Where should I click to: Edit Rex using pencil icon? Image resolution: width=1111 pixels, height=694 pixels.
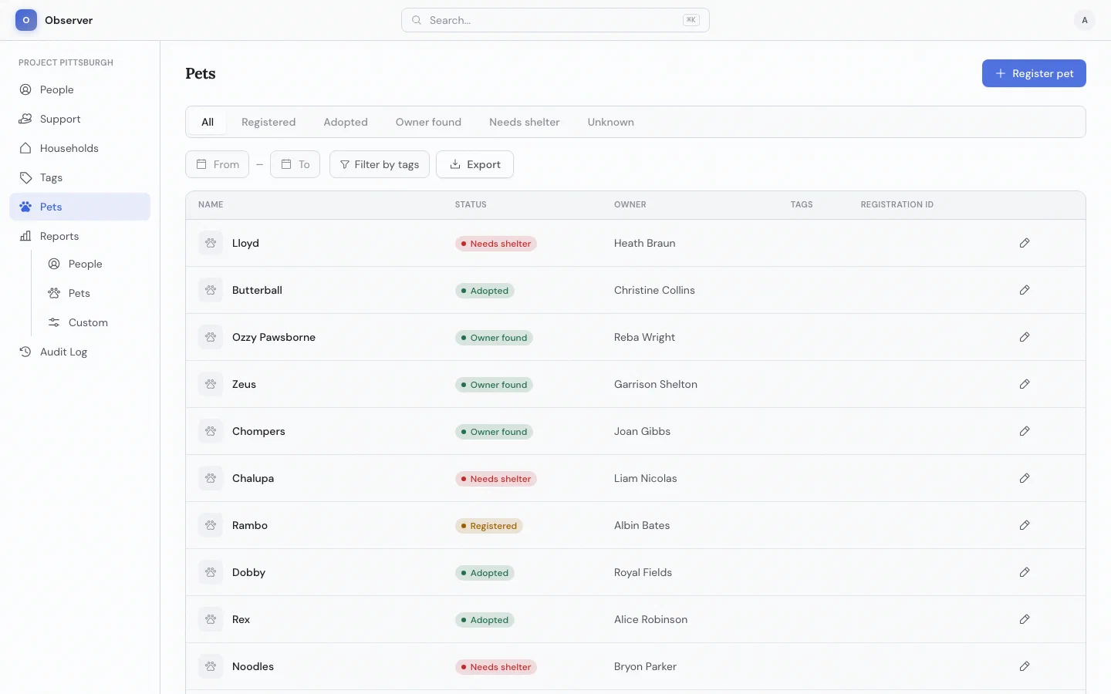click(1025, 619)
